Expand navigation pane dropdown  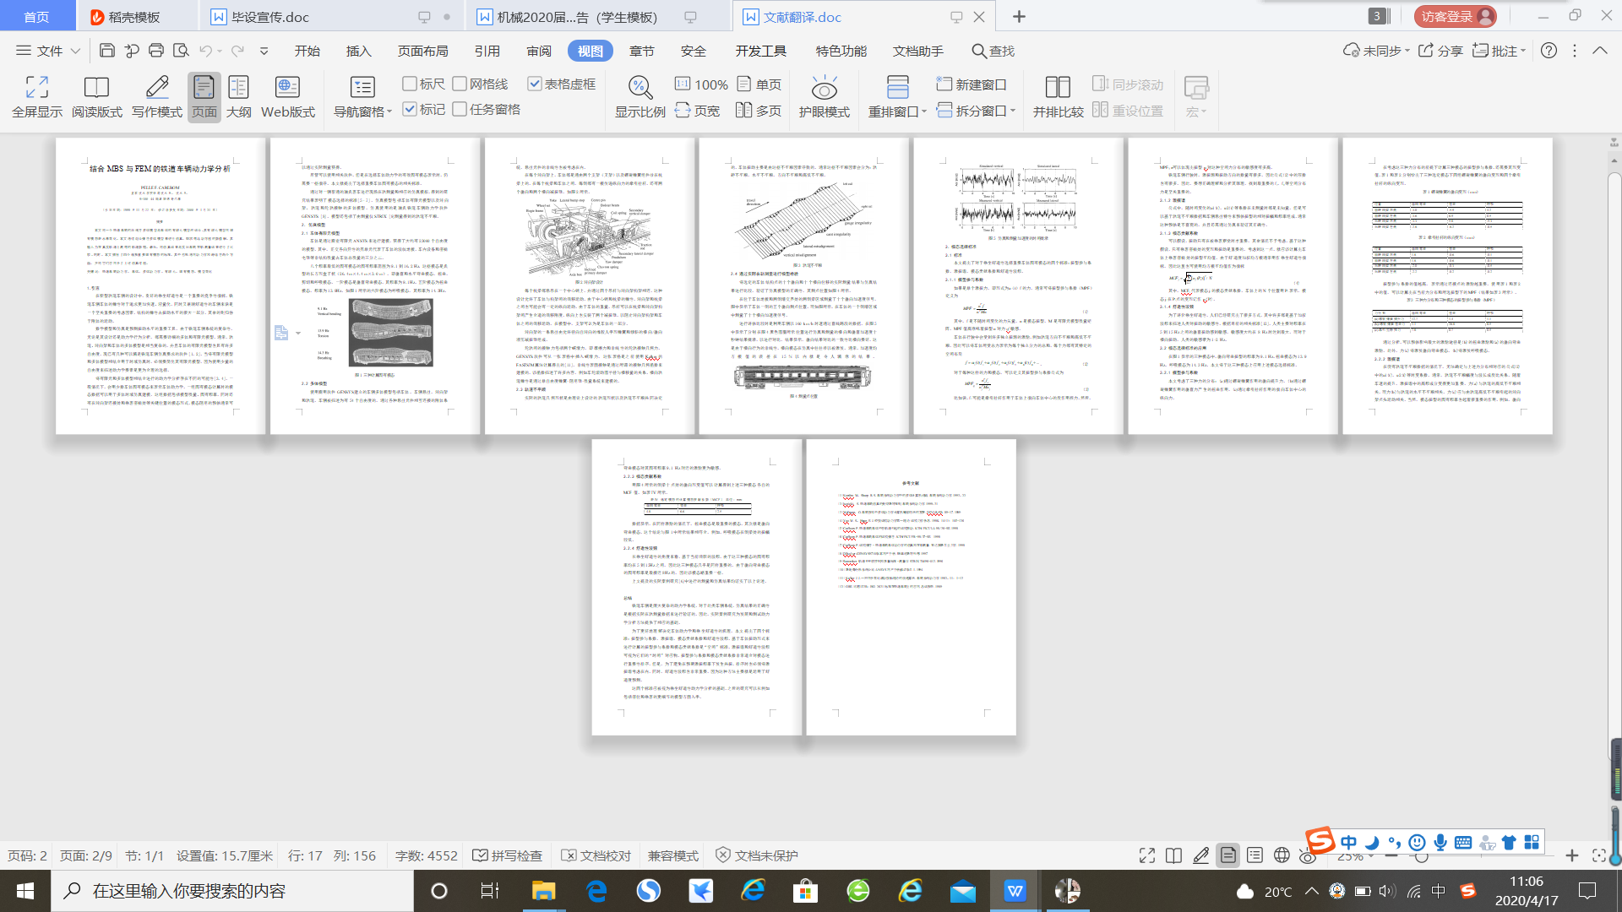click(x=389, y=112)
